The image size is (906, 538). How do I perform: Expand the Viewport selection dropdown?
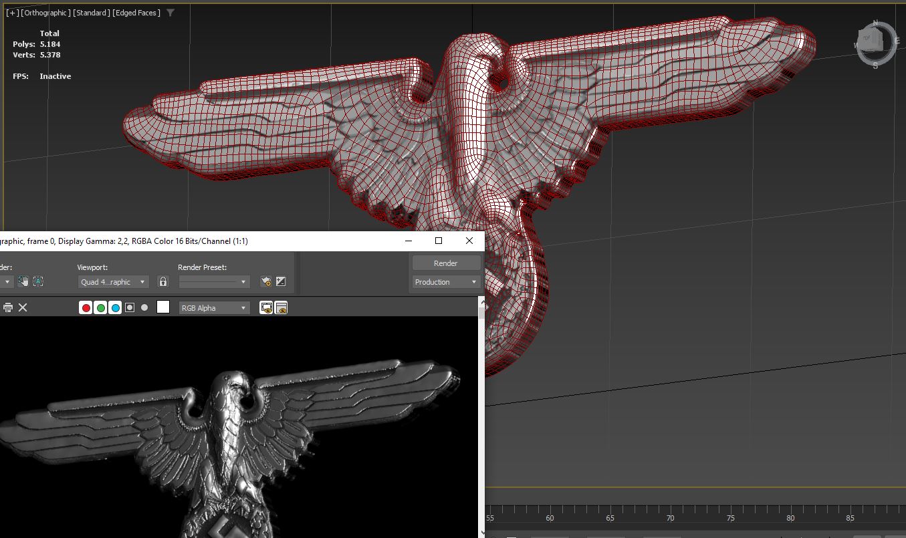(x=112, y=282)
